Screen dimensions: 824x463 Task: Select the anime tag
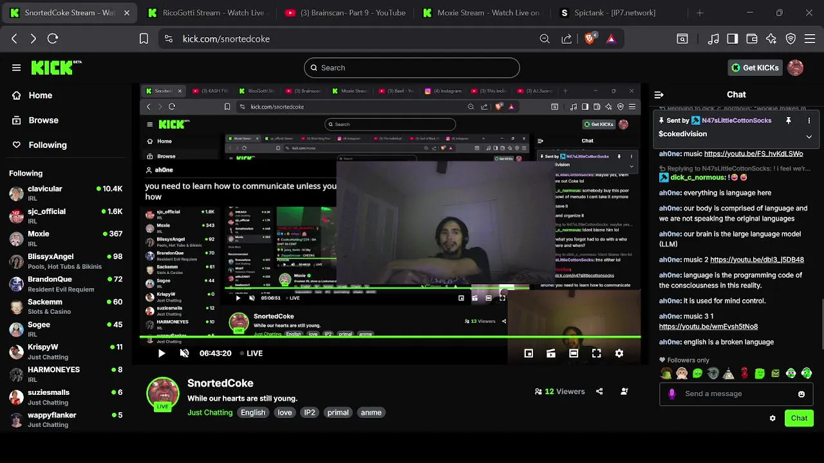click(371, 412)
